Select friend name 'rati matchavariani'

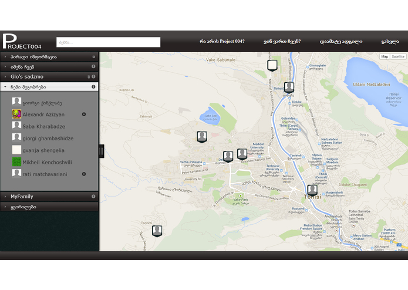pyautogui.click(x=45, y=174)
